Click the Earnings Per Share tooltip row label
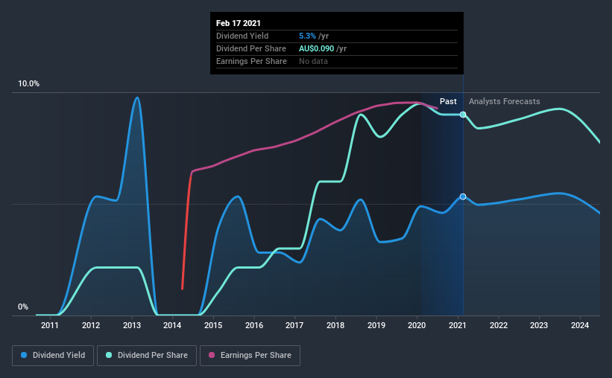Screen dimensions: 612x378 click(x=251, y=61)
